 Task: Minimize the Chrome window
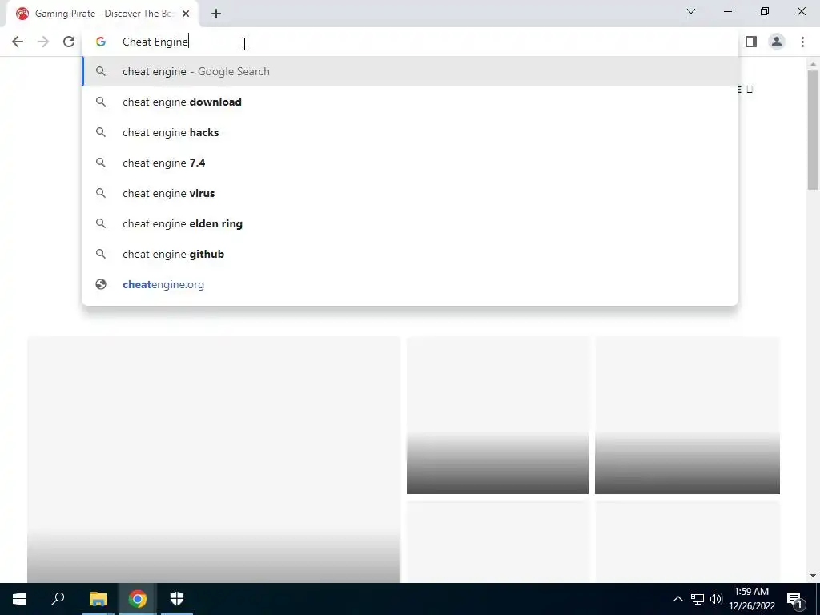click(x=727, y=11)
